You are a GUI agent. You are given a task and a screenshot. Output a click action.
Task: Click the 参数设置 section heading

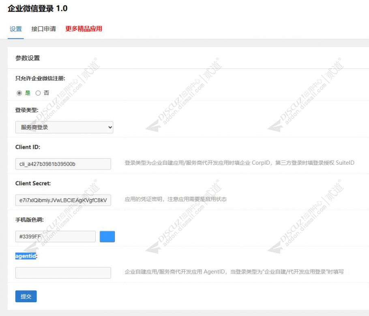click(28, 58)
